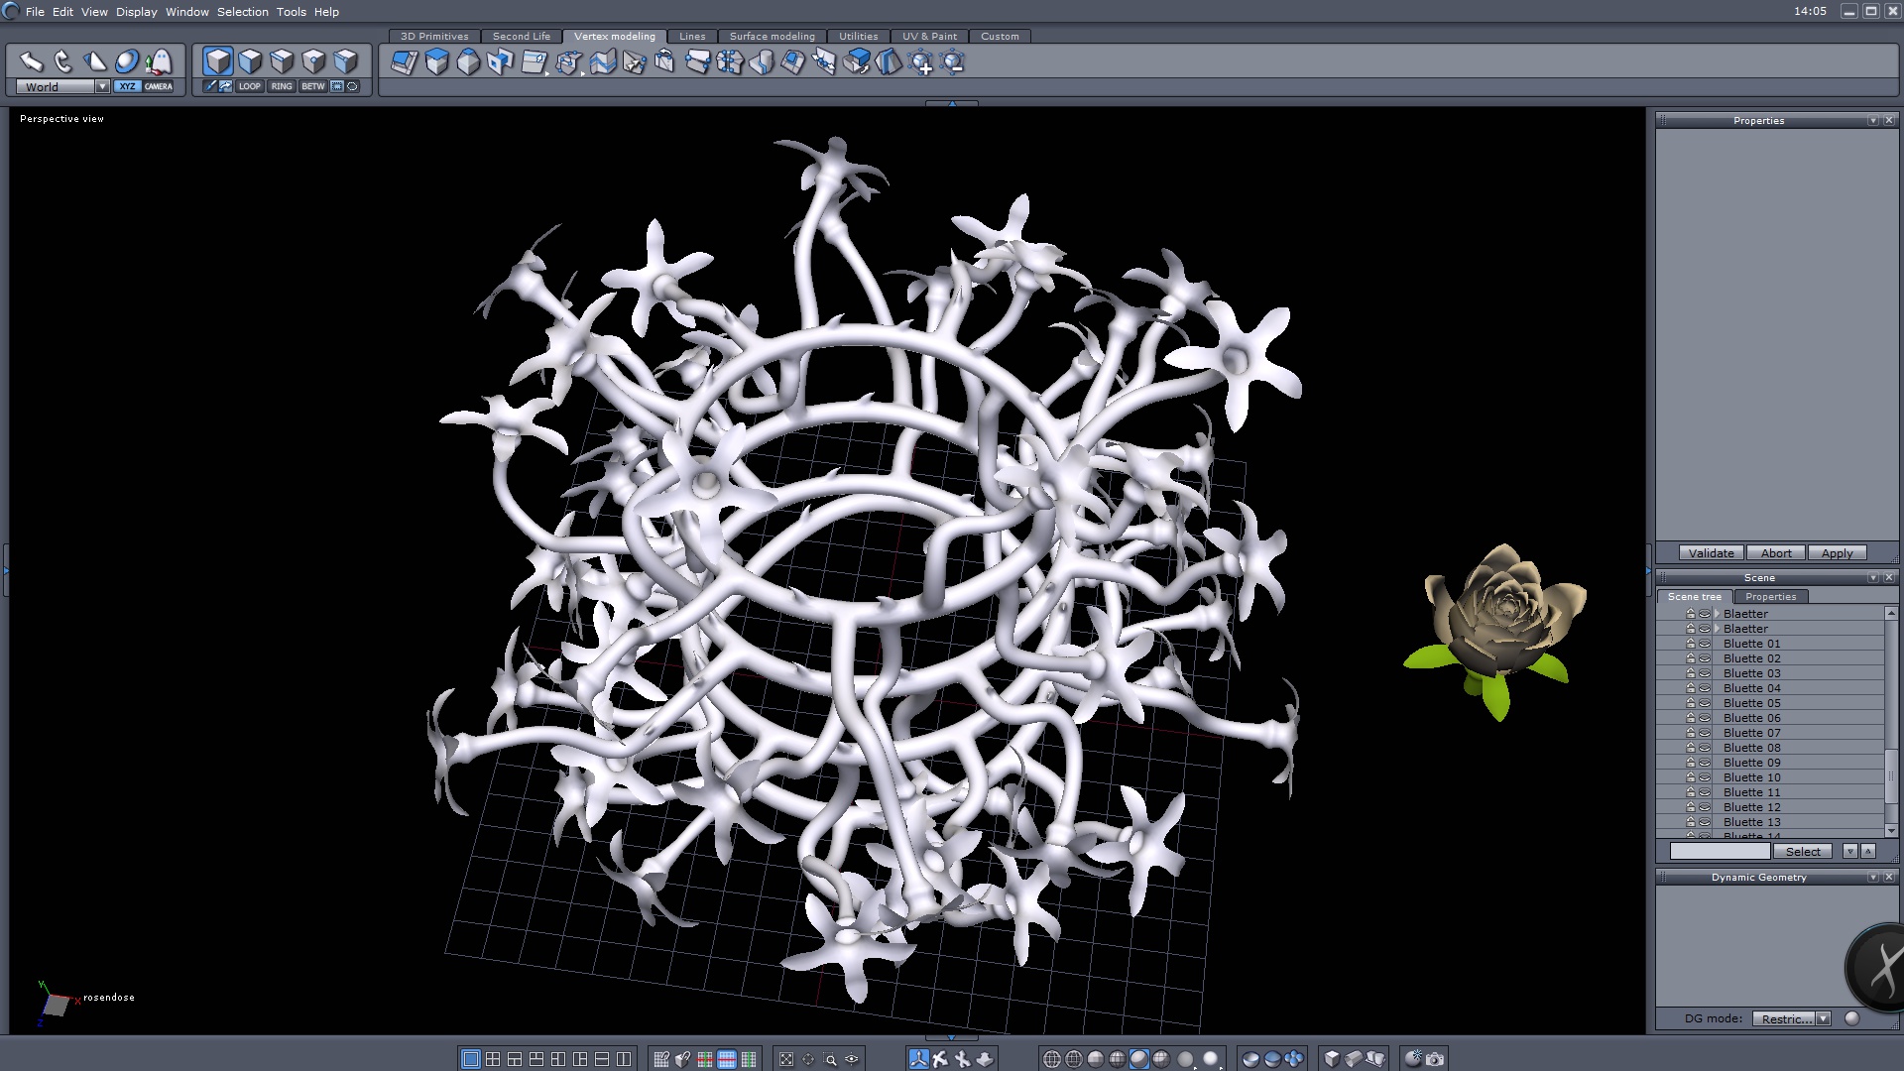This screenshot has height=1071, width=1904.
Task: Click the rotate tool in the manipulator toolbar
Action: [x=62, y=61]
